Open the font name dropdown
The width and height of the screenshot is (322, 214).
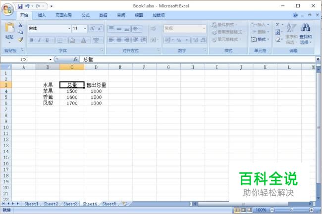pyautogui.click(x=69, y=29)
